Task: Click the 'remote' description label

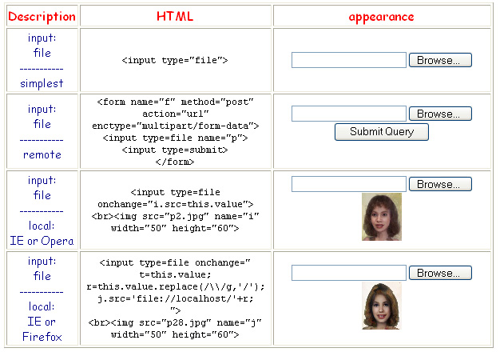Action: pyautogui.click(x=42, y=154)
